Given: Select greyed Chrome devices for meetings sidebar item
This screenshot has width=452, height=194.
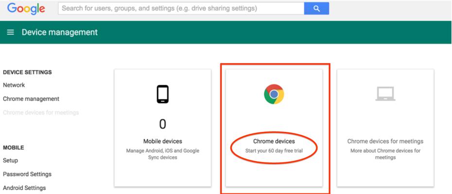Looking at the screenshot, I should (41, 113).
